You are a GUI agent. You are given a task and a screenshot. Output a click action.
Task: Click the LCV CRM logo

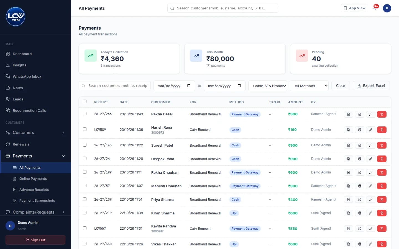16,17
